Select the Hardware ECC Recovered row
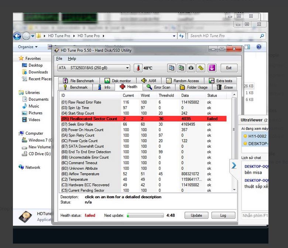The height and width of the screenshot is (248, 288). pyautogui.click(x=144, y=185)
